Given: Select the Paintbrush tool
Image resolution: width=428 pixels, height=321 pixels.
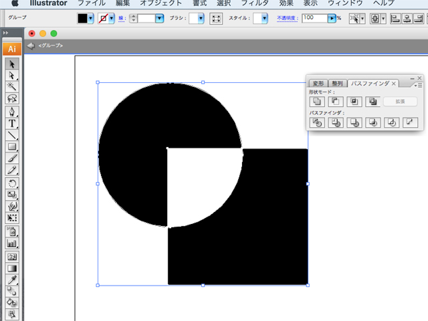Looking at the screenshot, I should (12, 158).
